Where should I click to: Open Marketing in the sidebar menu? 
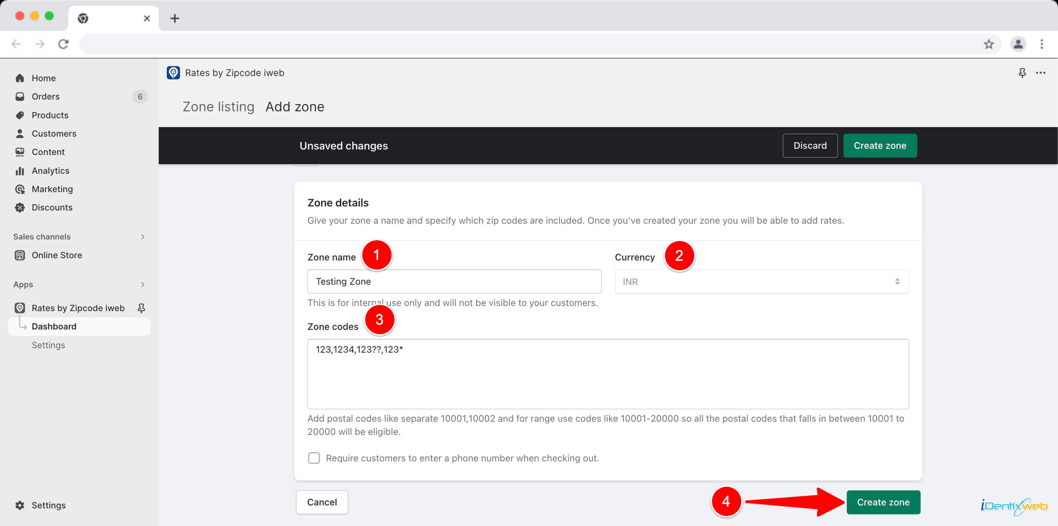(x=52, y=189)
